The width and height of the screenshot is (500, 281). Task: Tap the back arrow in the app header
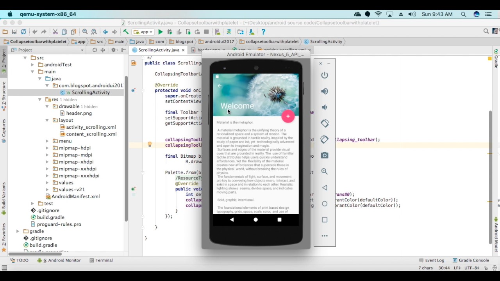(220, 86)
